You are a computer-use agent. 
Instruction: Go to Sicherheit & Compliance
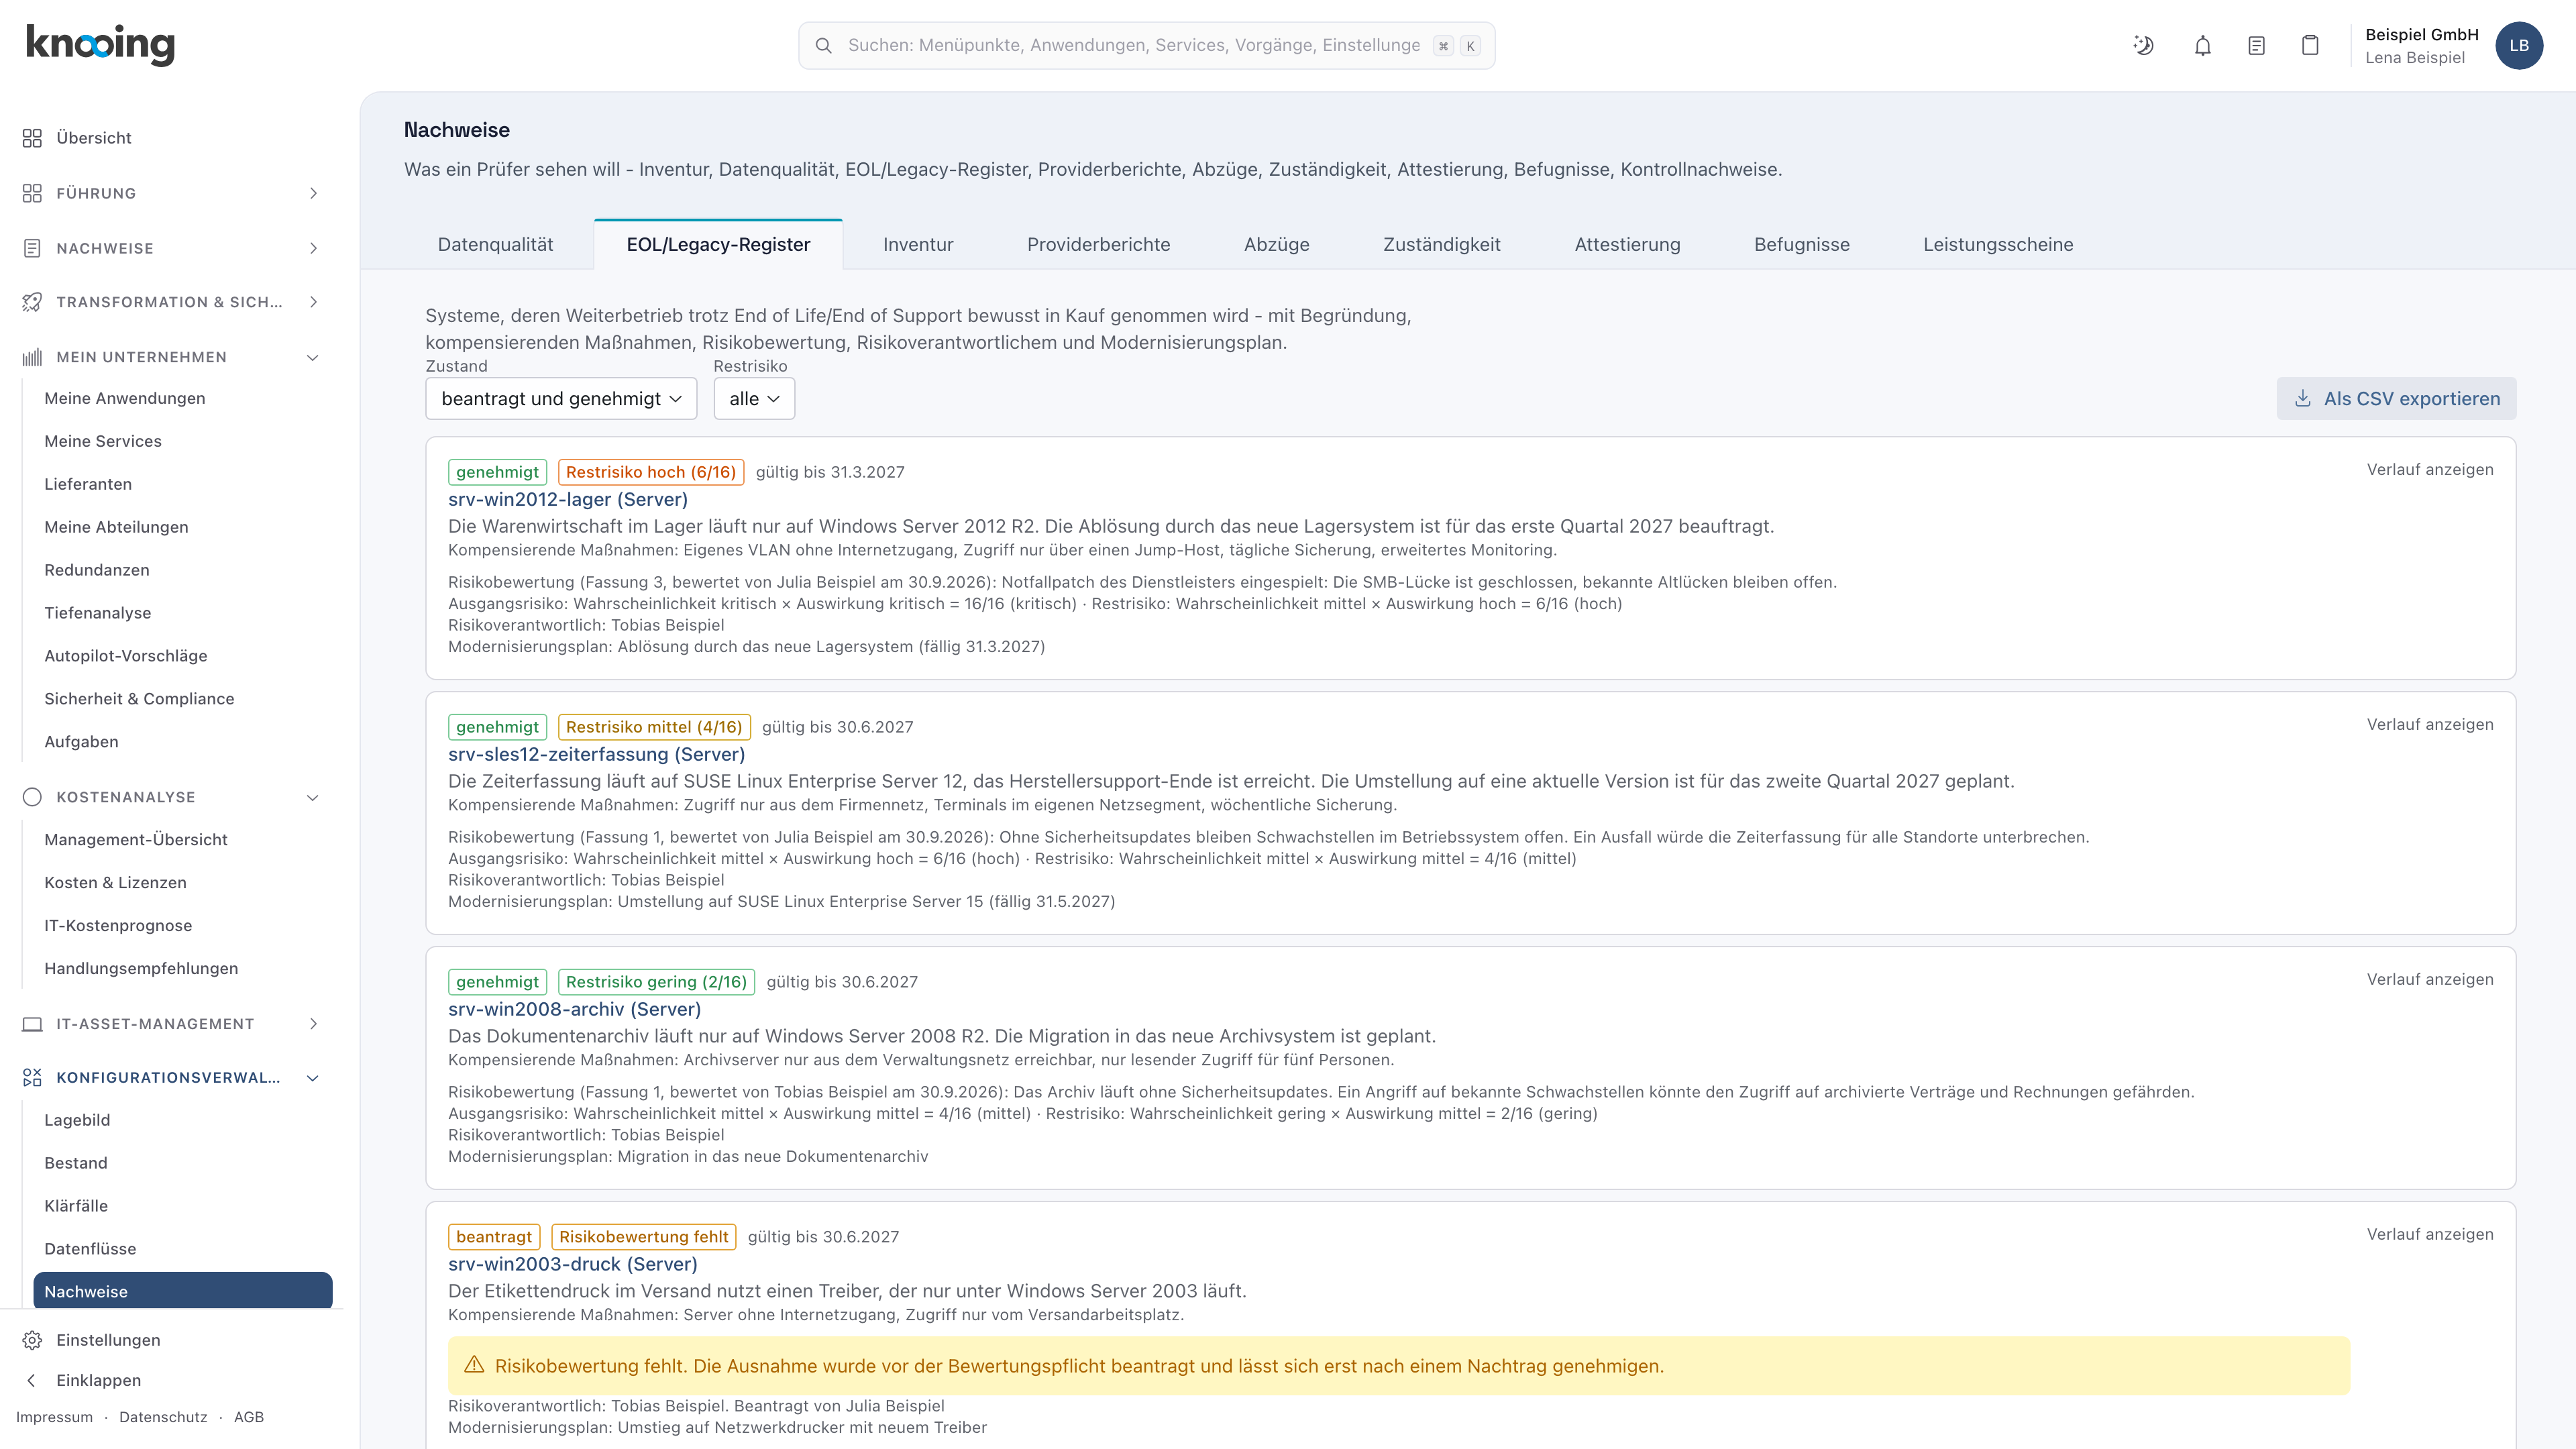tap(139, 699)
